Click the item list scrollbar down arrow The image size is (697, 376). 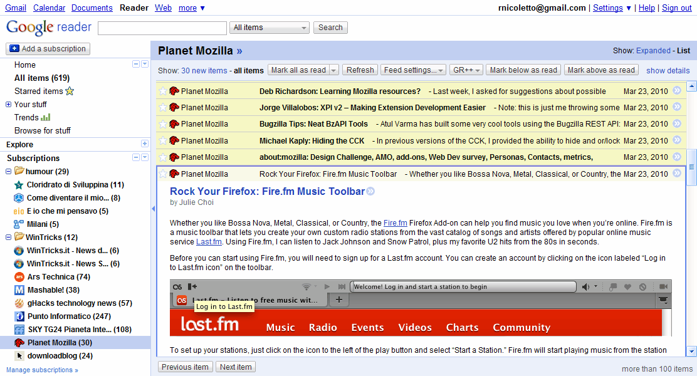point(691,351)
